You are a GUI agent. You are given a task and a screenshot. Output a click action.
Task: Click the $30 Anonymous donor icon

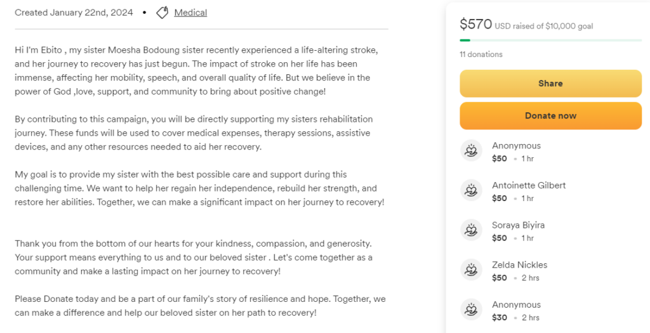[471, 311]
